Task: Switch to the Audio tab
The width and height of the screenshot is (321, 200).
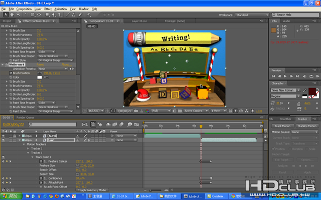Action: pos(286,21)
